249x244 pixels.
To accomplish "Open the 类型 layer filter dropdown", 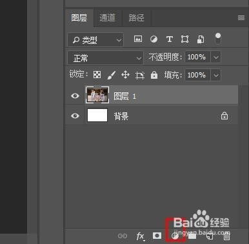I will [x=95, y=40].
